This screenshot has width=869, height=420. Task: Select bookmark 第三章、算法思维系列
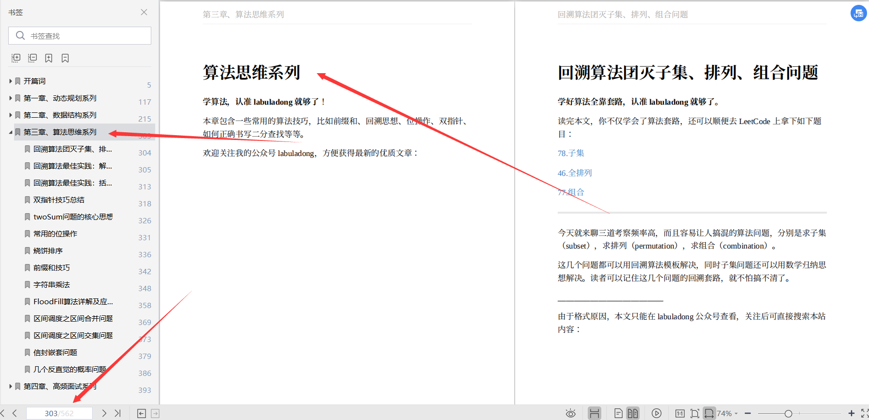pos(60,132)
